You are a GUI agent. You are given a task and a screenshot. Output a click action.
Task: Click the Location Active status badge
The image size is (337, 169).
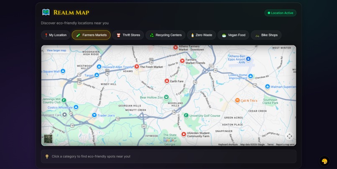coord(280,13)
